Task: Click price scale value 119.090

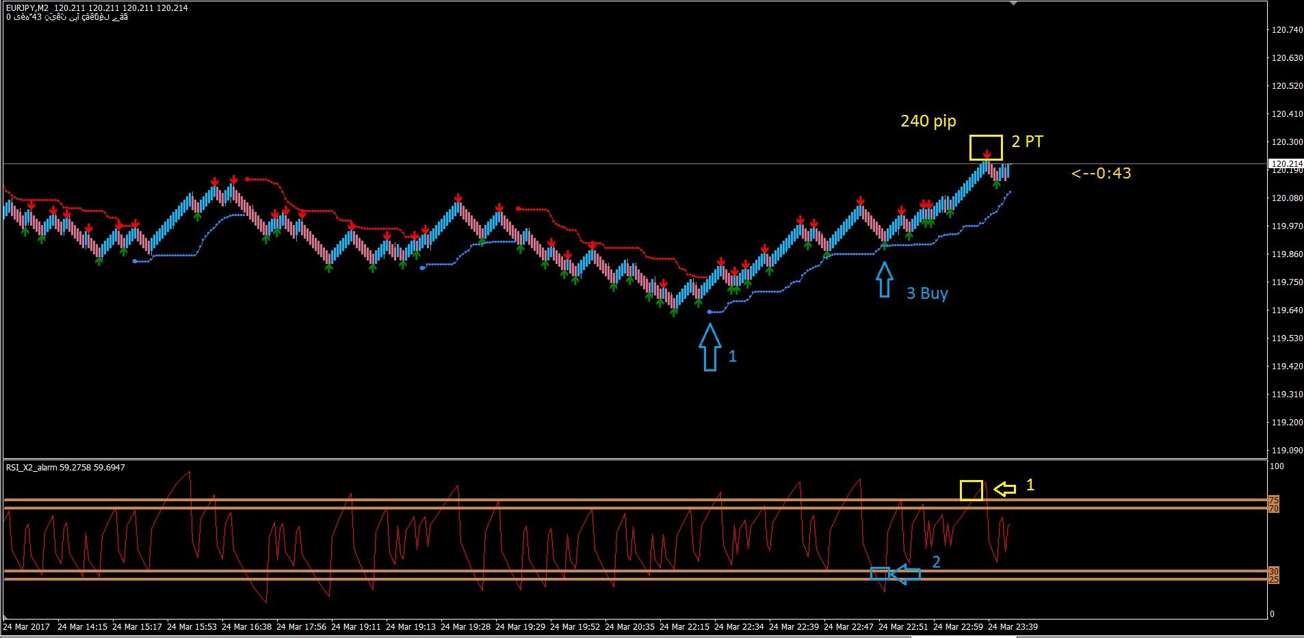Action: pyautogui.click(x=1287, y=451)
